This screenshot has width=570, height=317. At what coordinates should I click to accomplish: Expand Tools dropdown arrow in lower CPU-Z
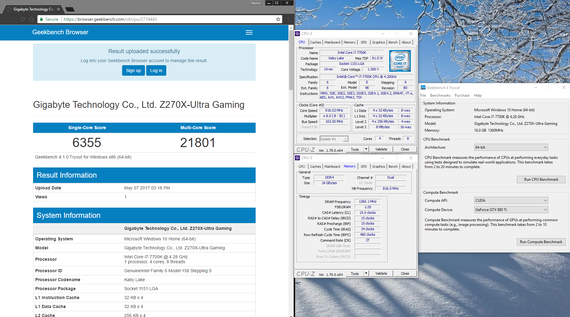(x=366, y=273)
